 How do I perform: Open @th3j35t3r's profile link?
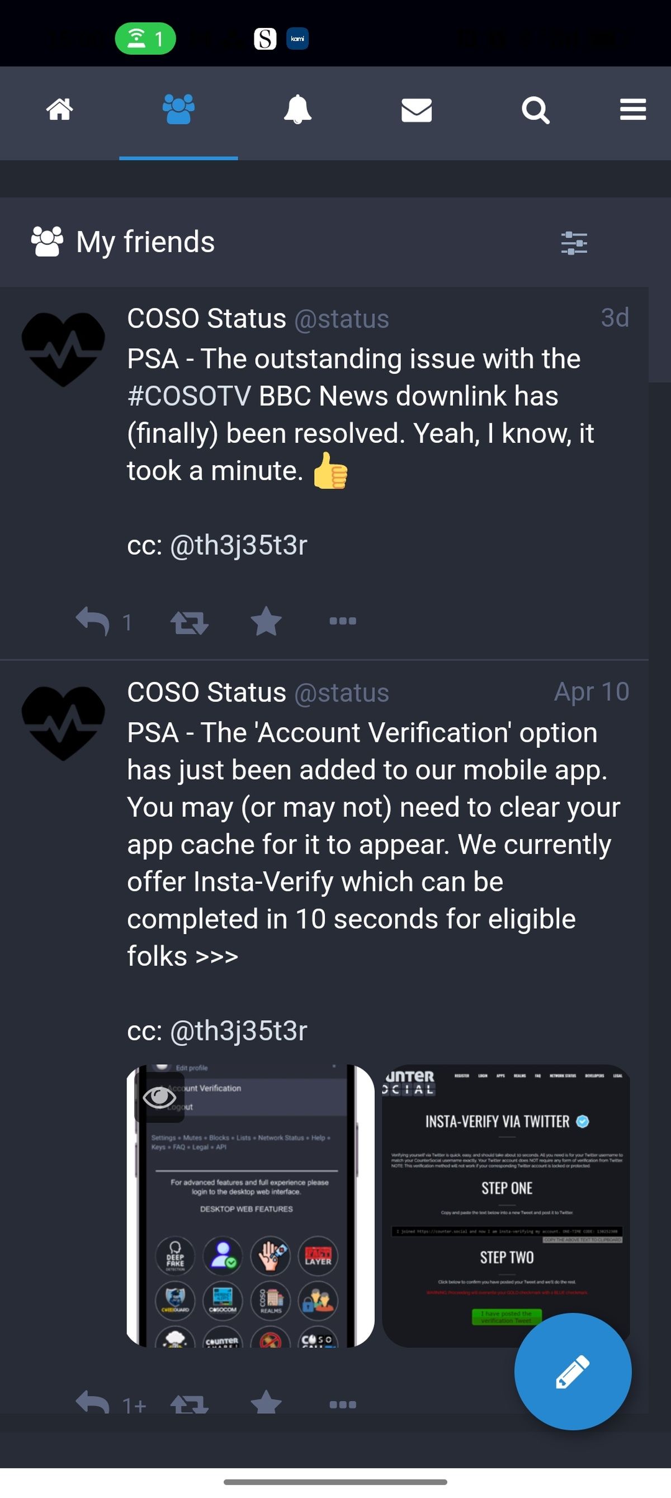click(239, 546)
